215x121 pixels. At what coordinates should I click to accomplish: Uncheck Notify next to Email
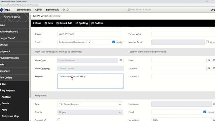coord(114,42)
